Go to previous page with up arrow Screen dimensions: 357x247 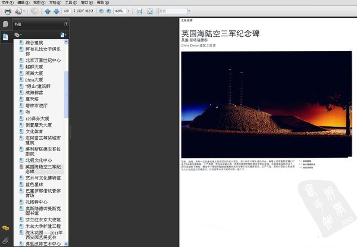coord(48,11)
